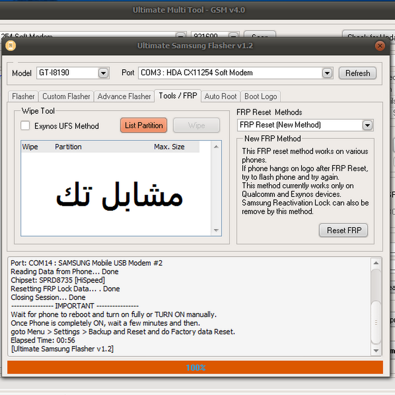Click partition list scroll up arrow
This screenshot has width=395, height=395.
click(216, 147)
